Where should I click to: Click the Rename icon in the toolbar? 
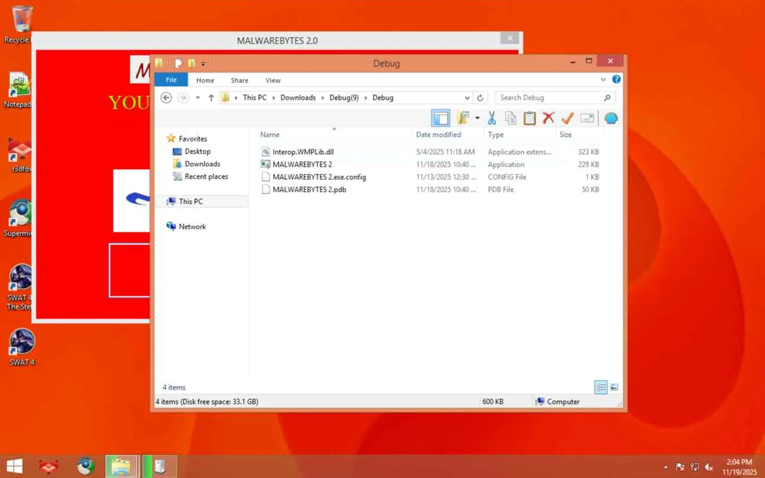pyautogui.click(x=587, y=118)
